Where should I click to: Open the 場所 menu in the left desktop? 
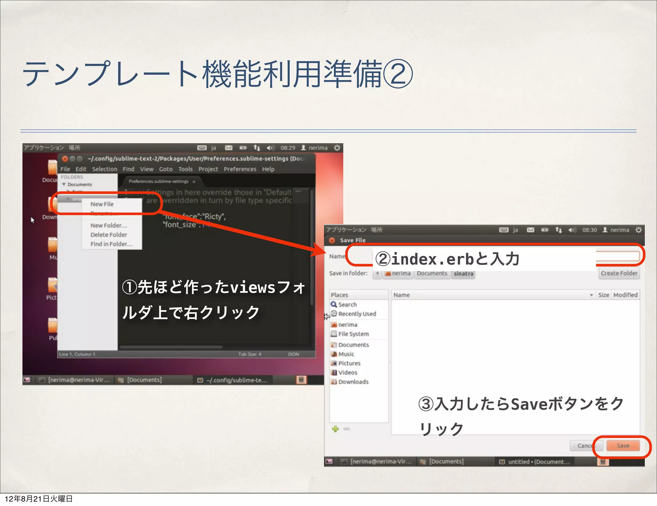(74, 148)
